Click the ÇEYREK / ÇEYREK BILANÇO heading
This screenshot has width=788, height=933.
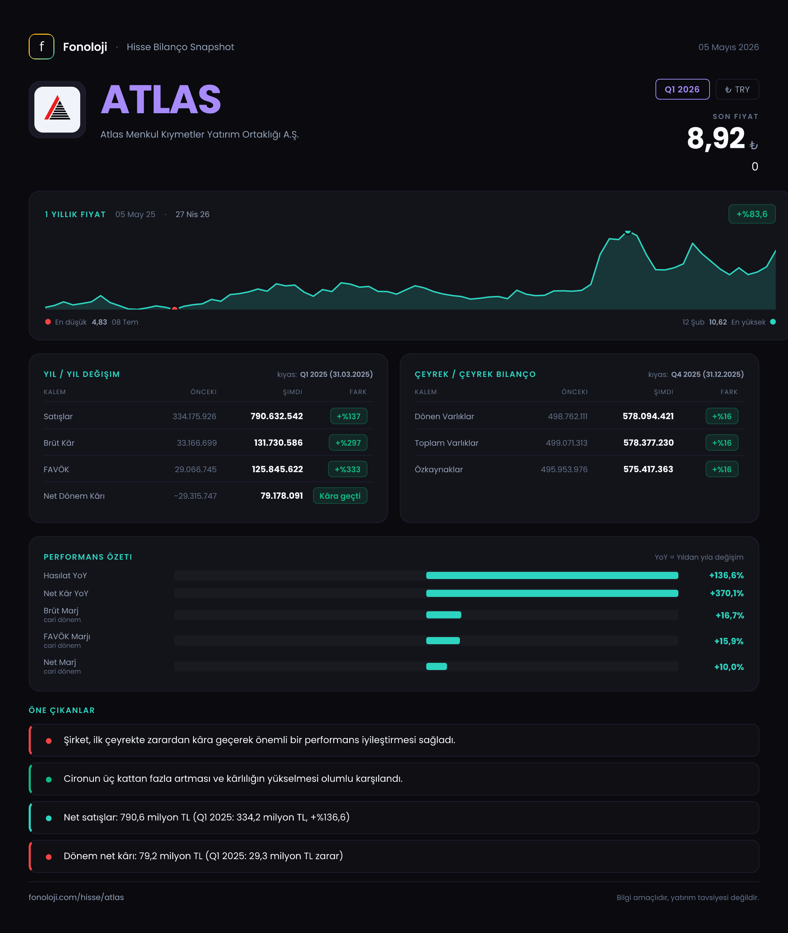pyautogui.click(x=475, y=374)
